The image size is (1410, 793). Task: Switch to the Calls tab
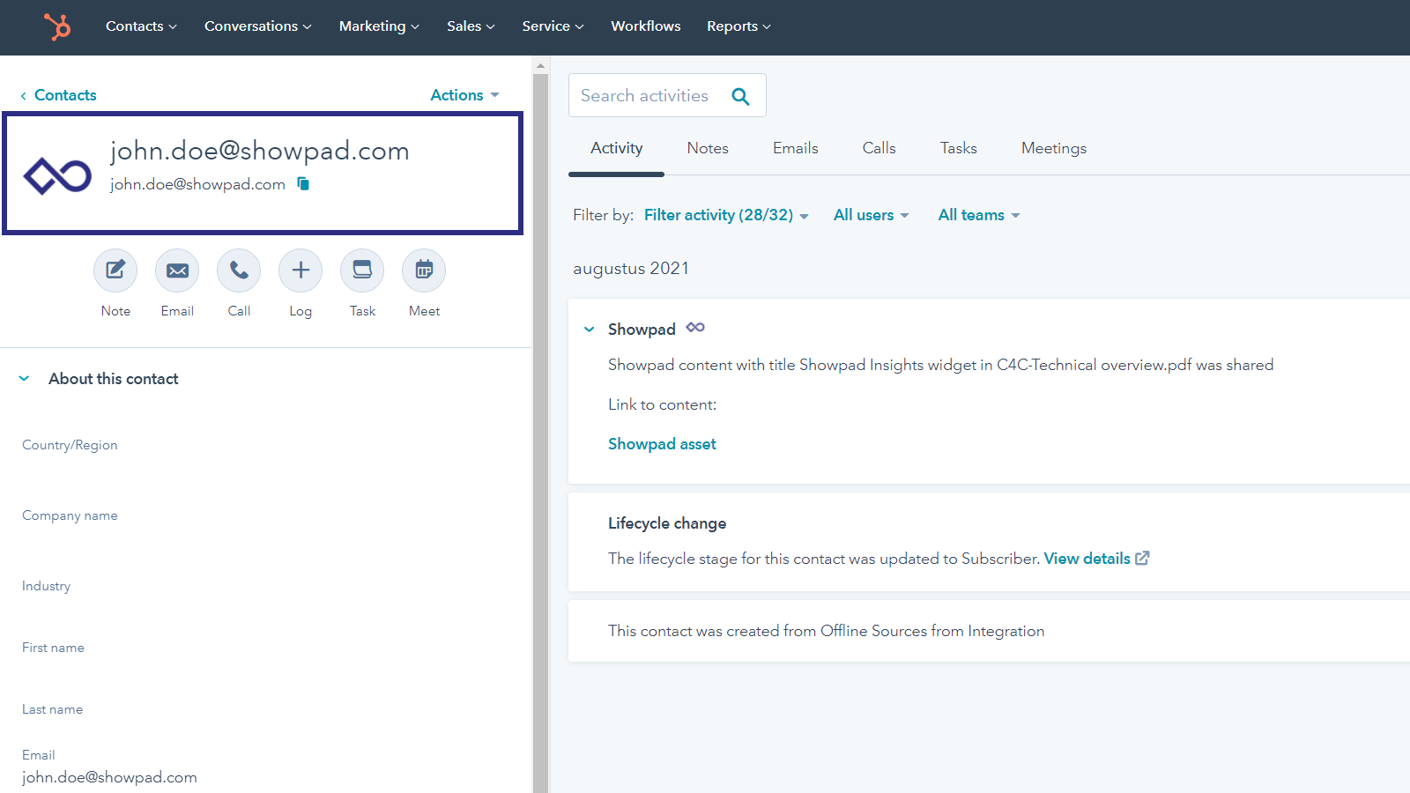click(879, 148)
